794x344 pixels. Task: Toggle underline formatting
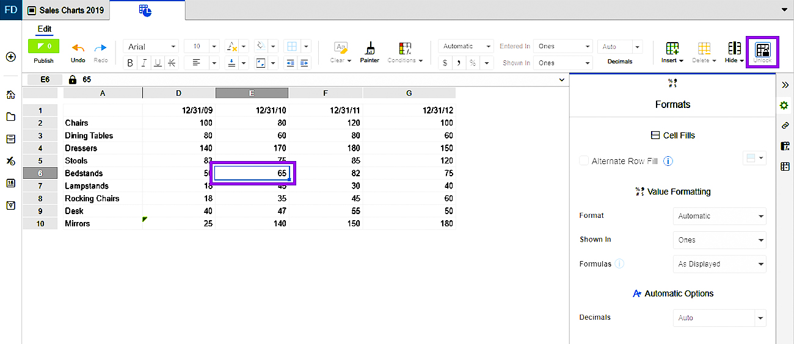(158, 63)
